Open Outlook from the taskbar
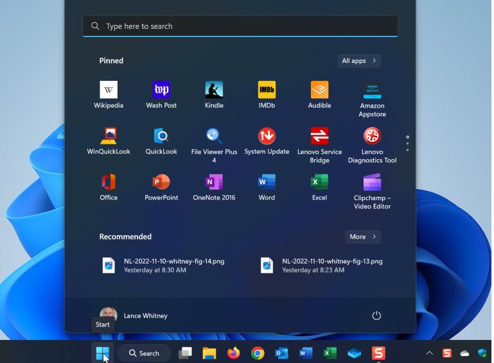 point(281,353)
